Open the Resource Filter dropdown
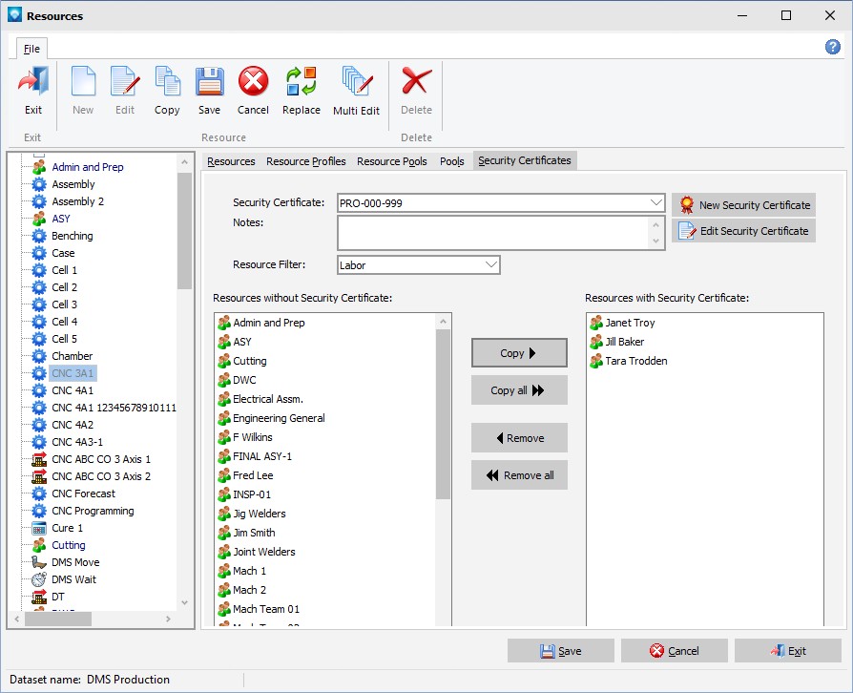This screenshot has width=853, height=693. point(490,265)
